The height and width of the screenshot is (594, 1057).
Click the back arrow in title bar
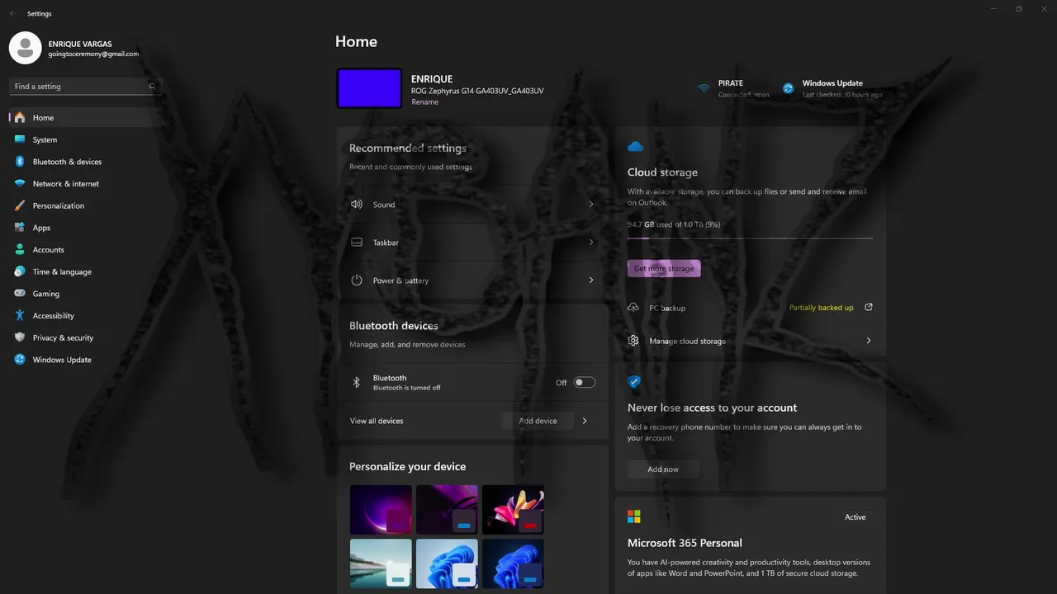click(12, 13)
